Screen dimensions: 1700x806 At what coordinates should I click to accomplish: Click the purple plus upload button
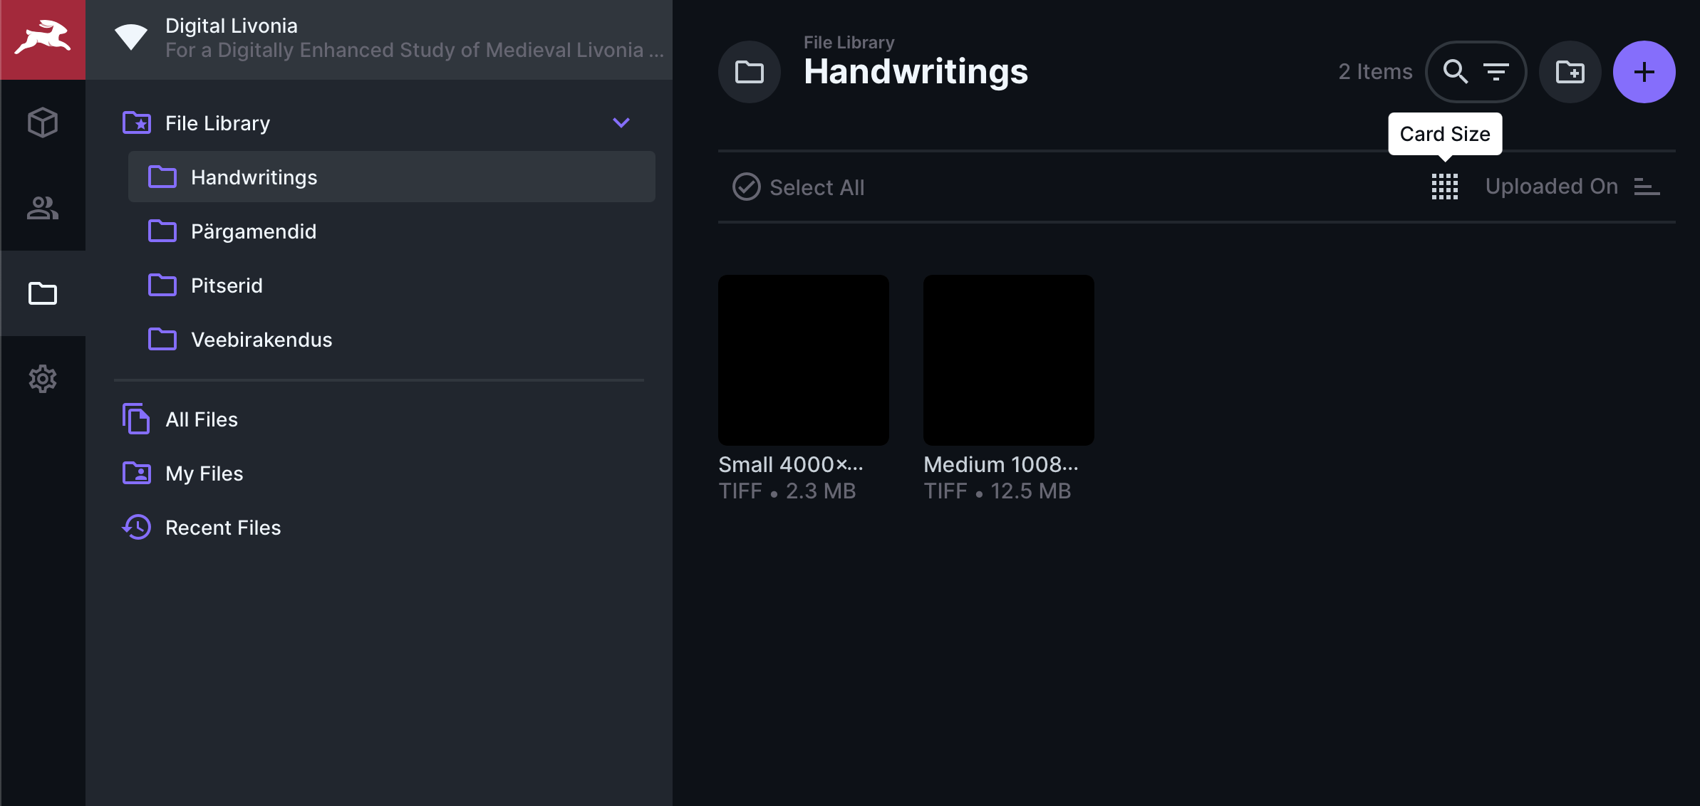pos(1644,71)
